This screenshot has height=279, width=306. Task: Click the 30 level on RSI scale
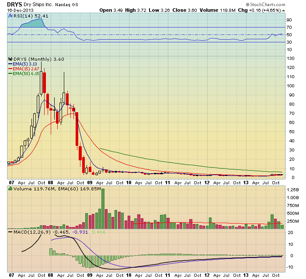[x=289, y=42]
